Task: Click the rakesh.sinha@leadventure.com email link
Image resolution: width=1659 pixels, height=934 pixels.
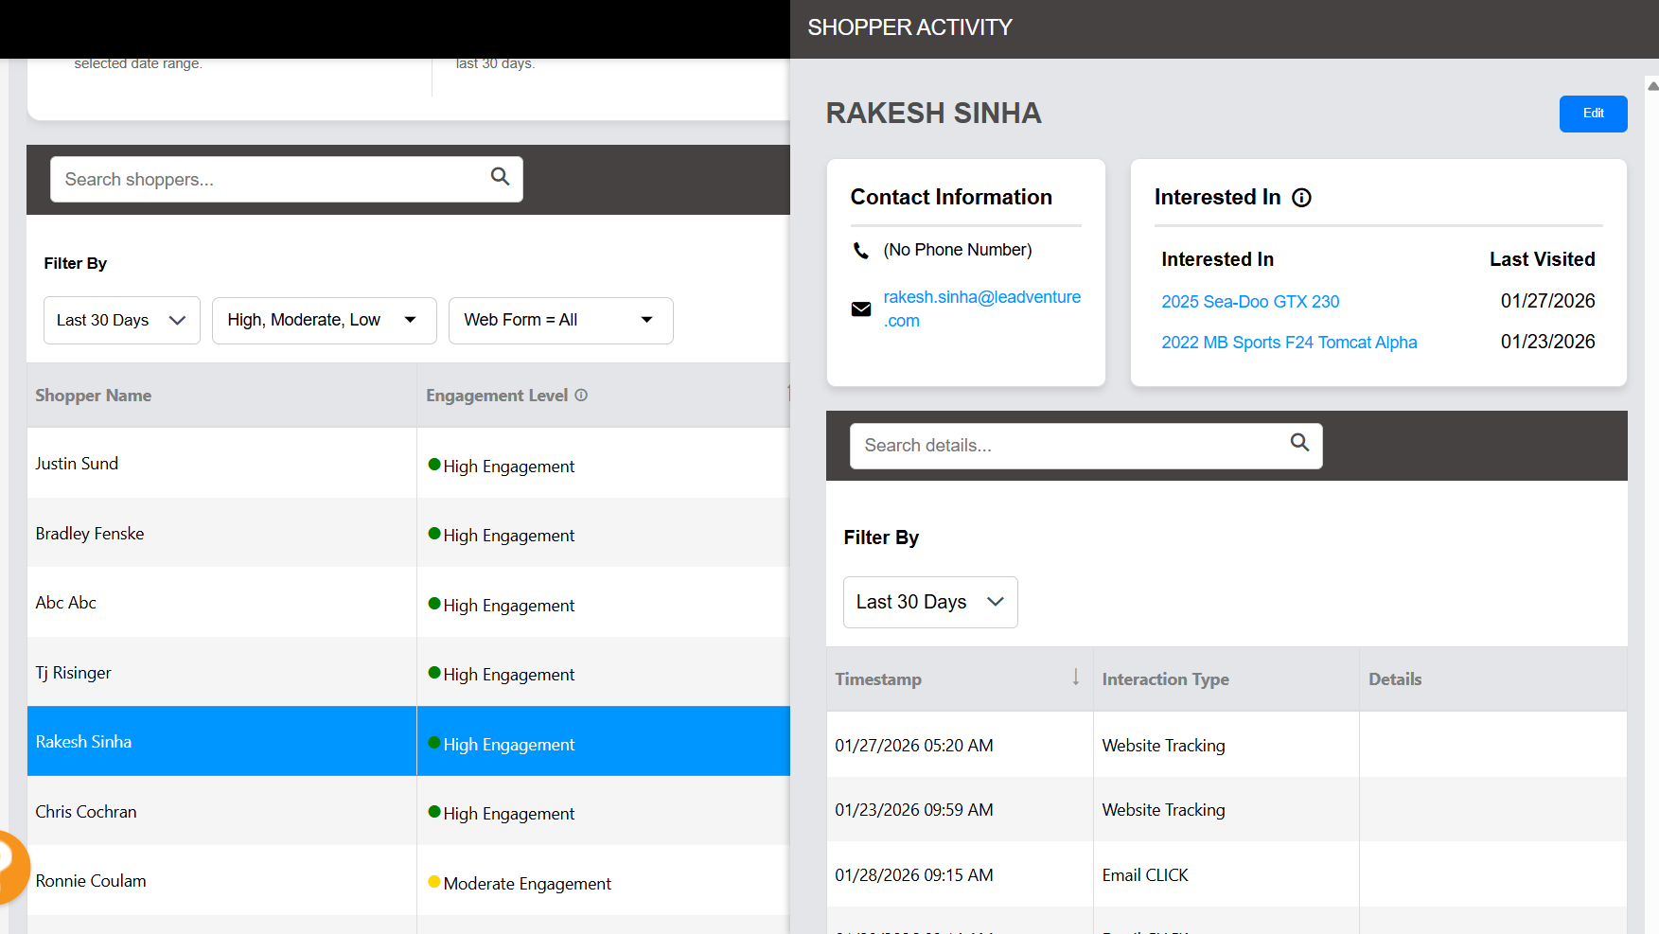Action: (981, 308)
